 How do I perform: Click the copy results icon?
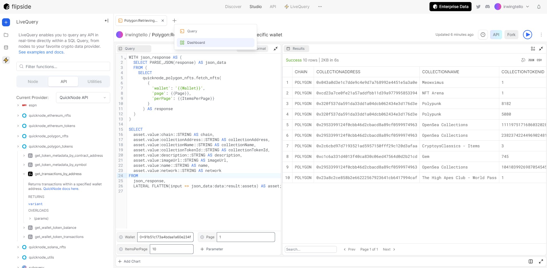coord(523,60)
